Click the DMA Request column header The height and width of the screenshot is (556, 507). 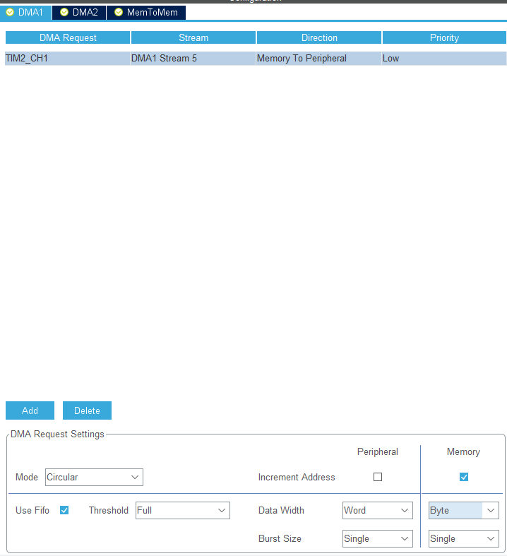pyautogui.click(x=68, y=37)
